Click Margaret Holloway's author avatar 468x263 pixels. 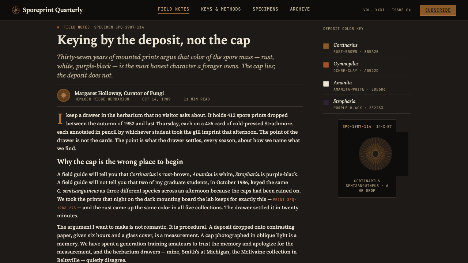pyautogui.click(x=64, y=95)
